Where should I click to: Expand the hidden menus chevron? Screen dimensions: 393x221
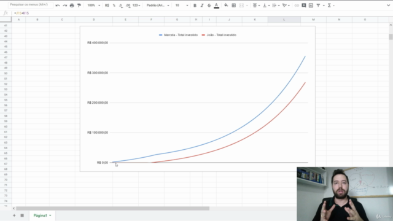tap(388, 6)
